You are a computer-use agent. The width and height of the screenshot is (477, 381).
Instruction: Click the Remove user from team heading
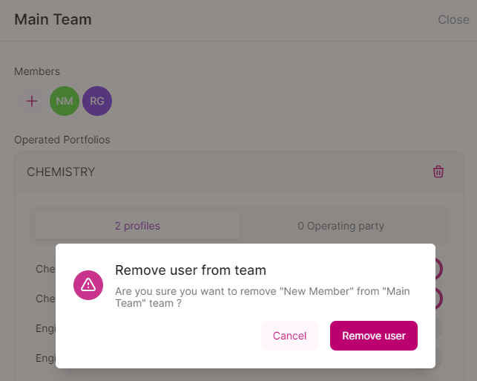point(191,270)
